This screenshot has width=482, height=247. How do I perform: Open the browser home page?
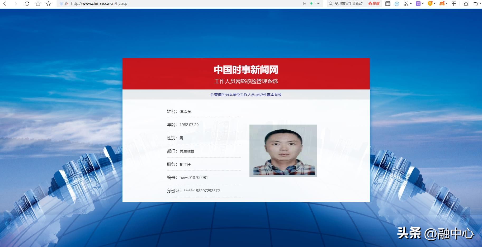point(38,4)
